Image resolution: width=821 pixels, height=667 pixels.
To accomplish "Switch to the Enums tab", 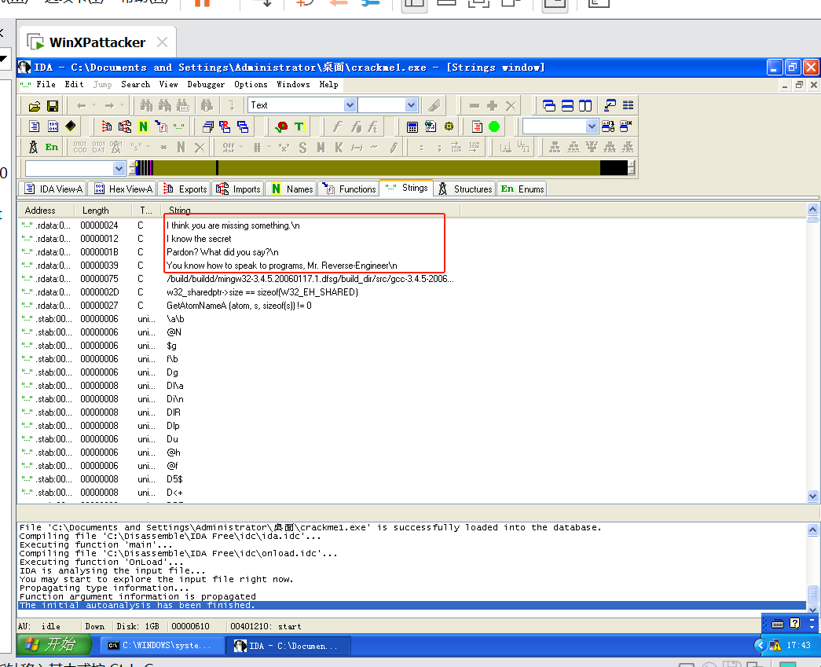I will 522,189.
